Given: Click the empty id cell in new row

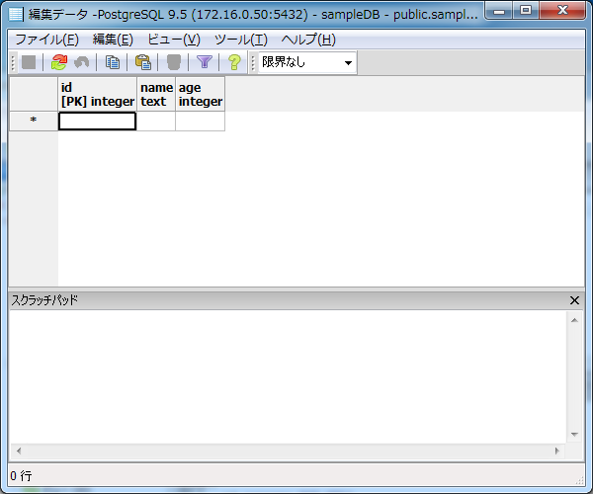Looking at the screenshot, I should (97, 121).
